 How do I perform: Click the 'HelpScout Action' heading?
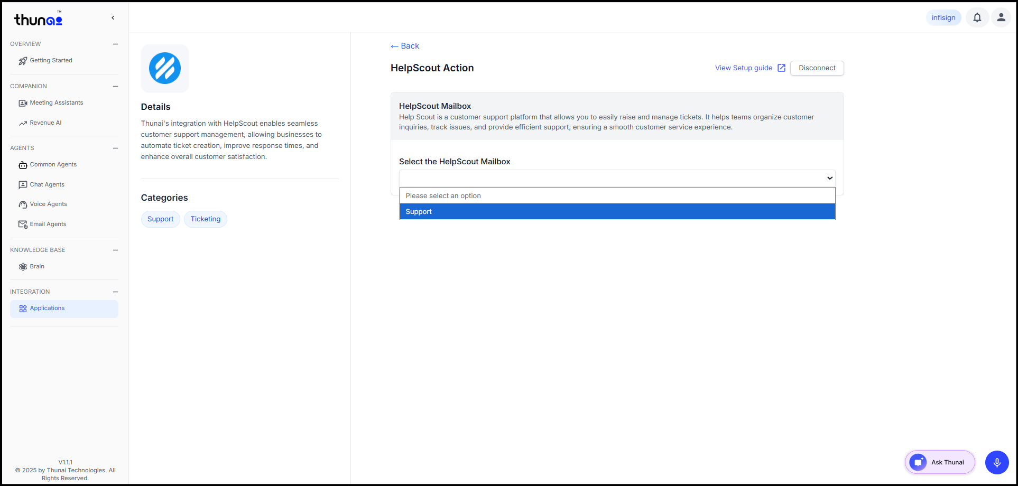[432, 68]
